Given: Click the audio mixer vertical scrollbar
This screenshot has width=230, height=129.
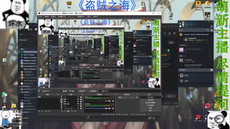Looking at the screenshot, I should coord(115,104).
